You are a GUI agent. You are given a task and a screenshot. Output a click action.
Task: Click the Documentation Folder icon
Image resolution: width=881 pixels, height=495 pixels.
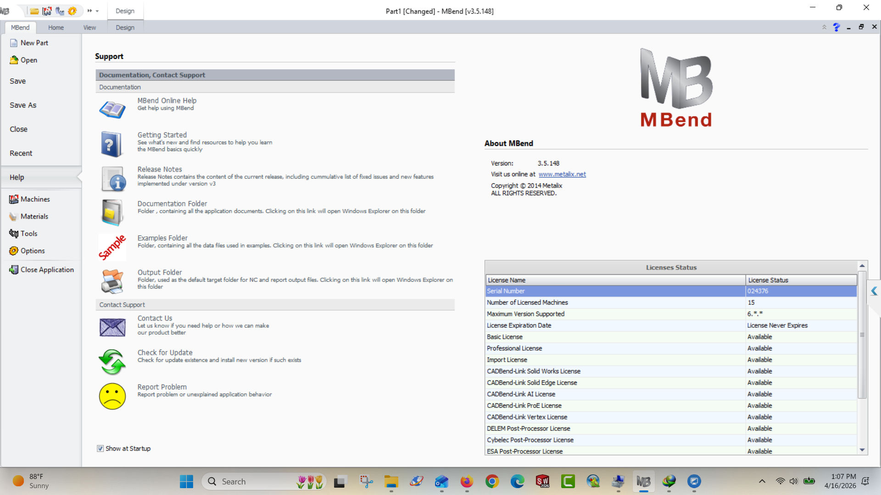pyautogui.click(x=112, y=213)
